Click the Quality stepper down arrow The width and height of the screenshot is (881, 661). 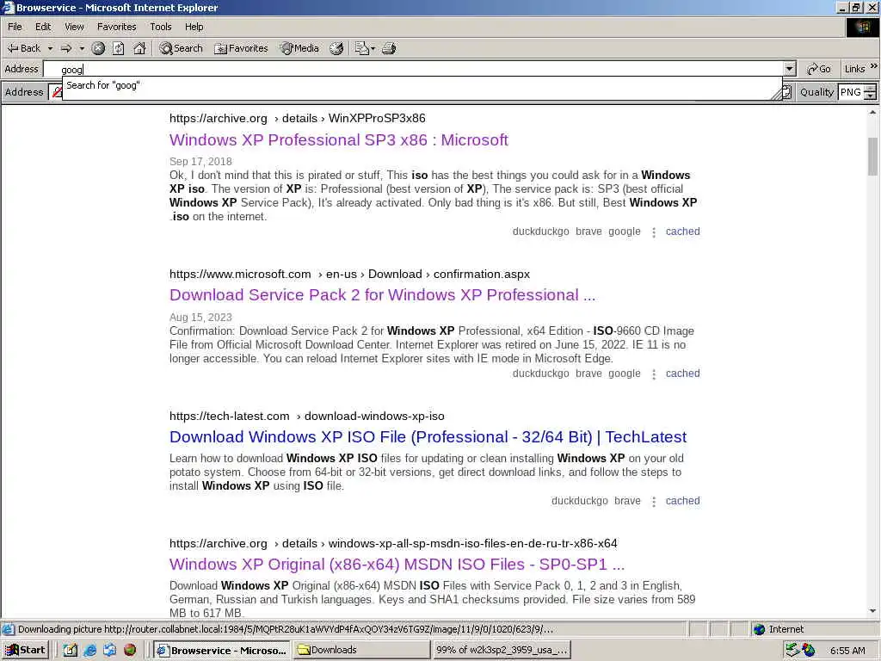pos(871,96)
